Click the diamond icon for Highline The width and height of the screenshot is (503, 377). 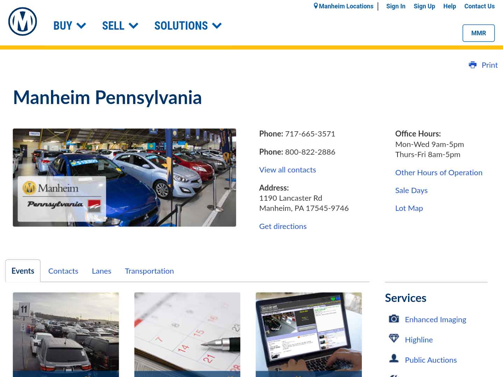pyautogui.click(x=394, y=338)
